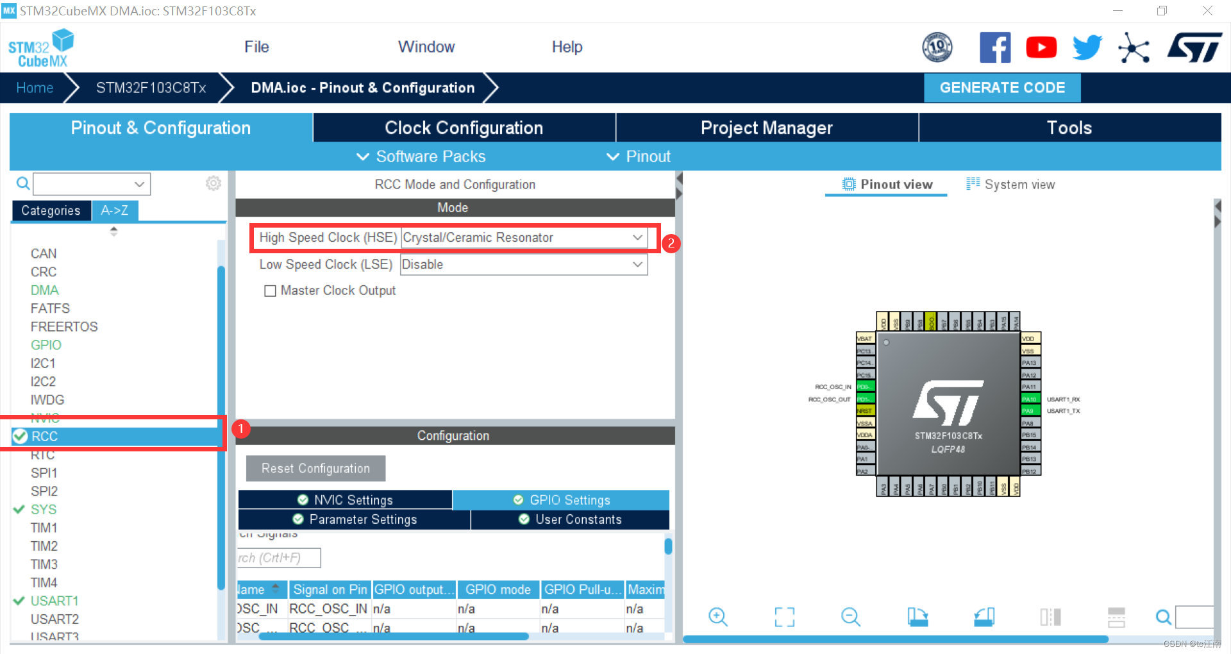
Task: Open the YouTube channel icon
Action: coord(1041,47)
